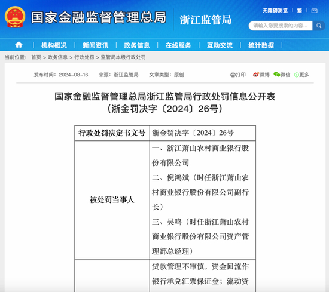Click breadcrumb 首页
The image size is (329, 292).
(36, 57)
